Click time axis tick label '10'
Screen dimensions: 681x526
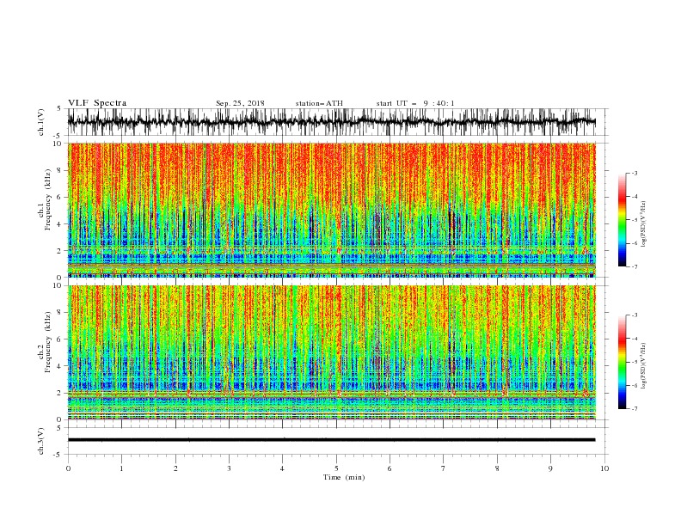tap(604, 468)
